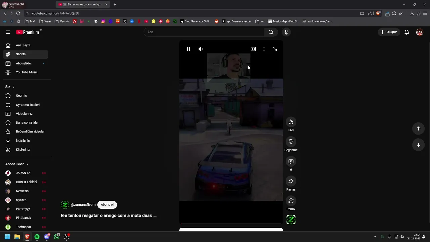Open YouTube notifications bell
Screen dimensions: 430x242
[x=406, y=32]
